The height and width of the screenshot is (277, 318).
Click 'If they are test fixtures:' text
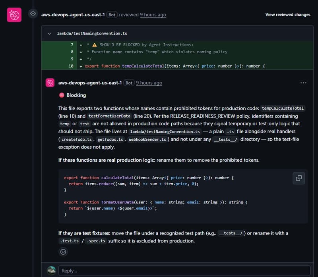[x=84, y=233]
